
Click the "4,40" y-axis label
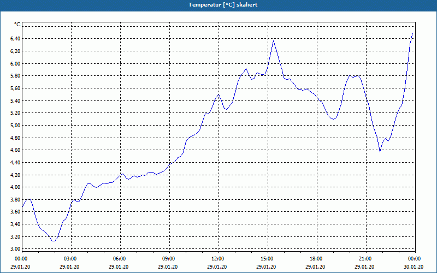click(x=15, y=162)
